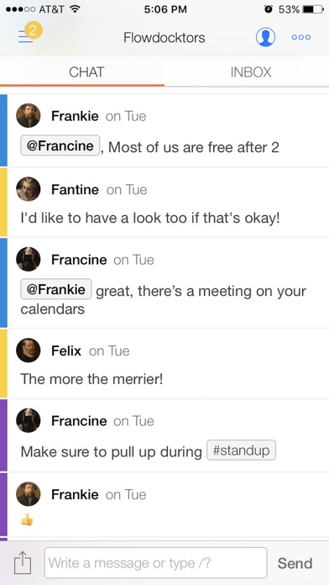Tap Fantine's avatar picture
Viewport: 329px width, 585px height.
coord(29,189)
